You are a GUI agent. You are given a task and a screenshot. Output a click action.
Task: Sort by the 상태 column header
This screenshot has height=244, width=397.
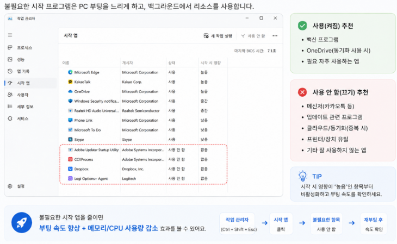pyautogui.click(x=172, y=62)
